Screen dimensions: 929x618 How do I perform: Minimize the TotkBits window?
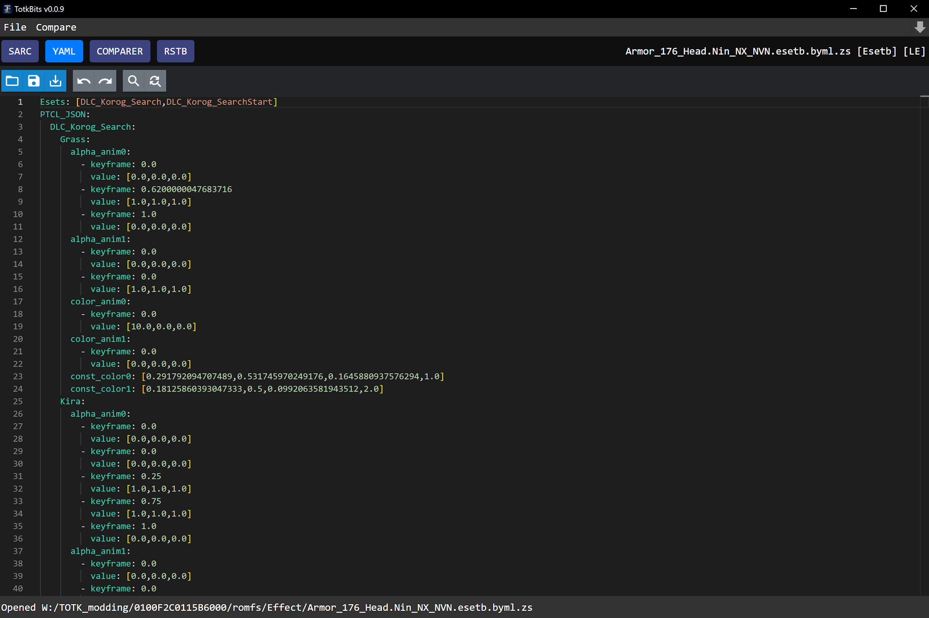[853, 9]
